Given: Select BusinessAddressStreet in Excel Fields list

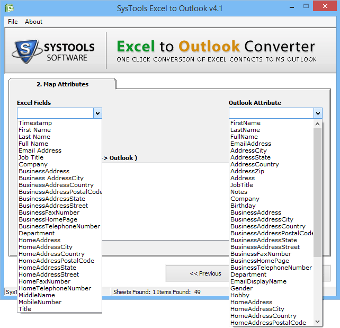Looking at the screenshot, I should point(59,206).
